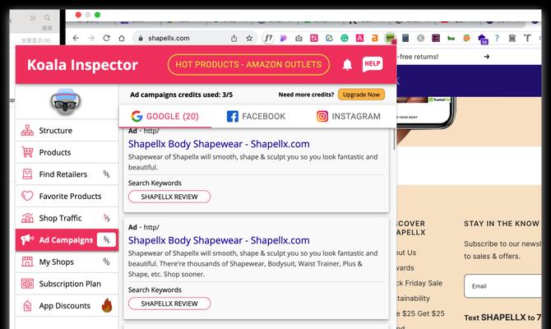This screenshot has height=329, width=551.
Task: Open the f? font finder extension
Action: (268, 38)
